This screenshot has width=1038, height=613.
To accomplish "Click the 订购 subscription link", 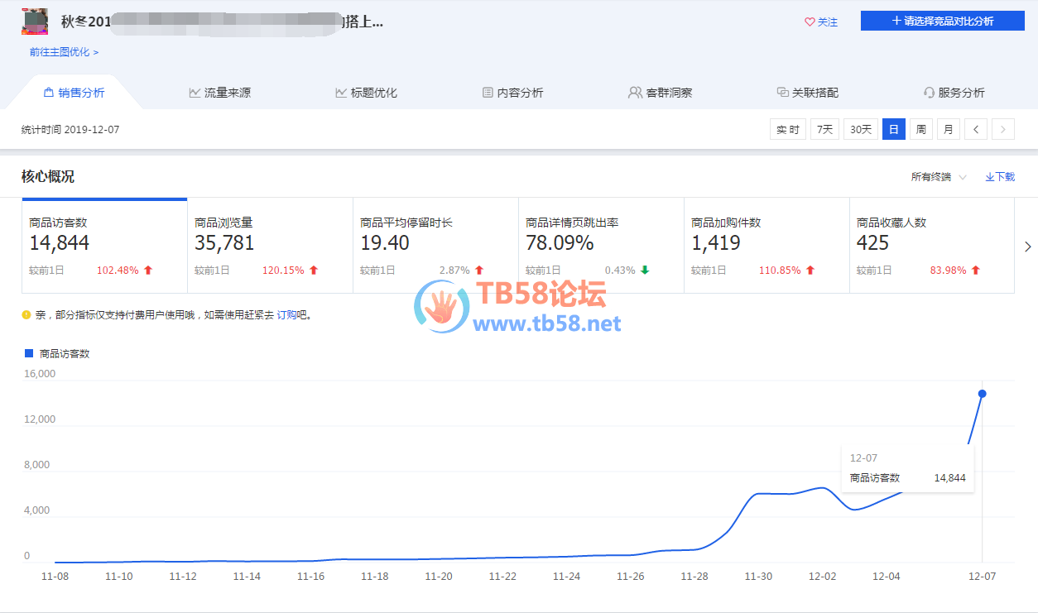I will tap(286, 315).
